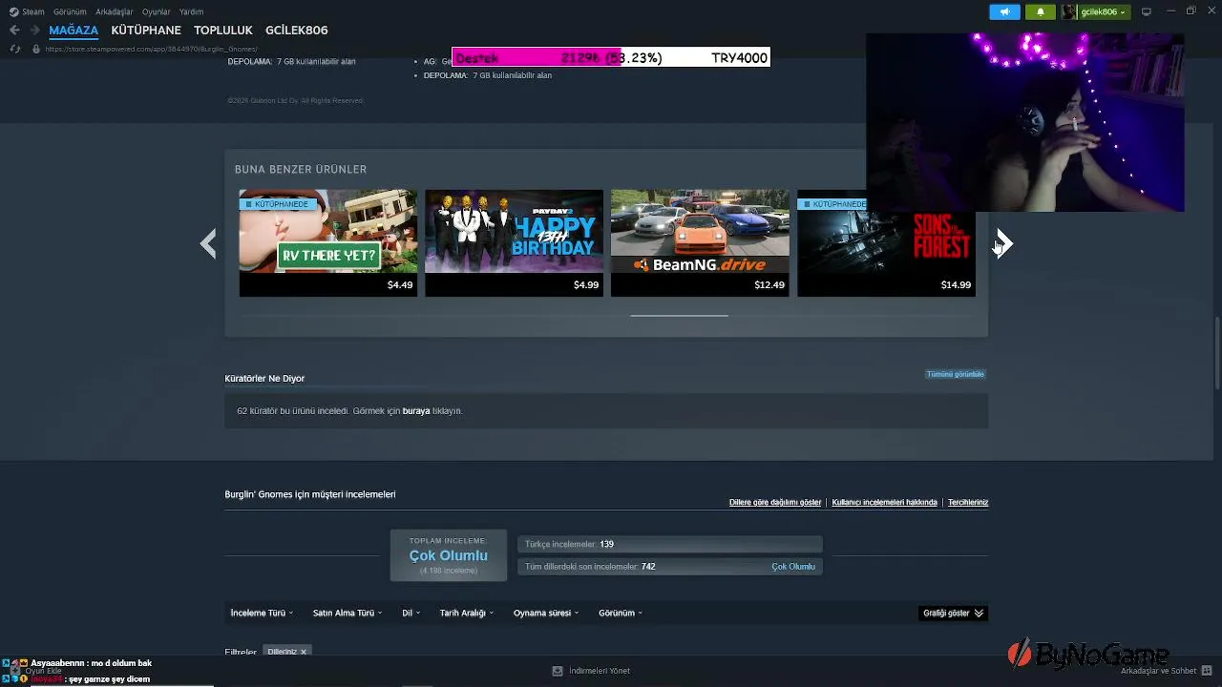Switch to the TOPLULUK tab
Viewport: 1222px width, 687px height.
[223, 31]
